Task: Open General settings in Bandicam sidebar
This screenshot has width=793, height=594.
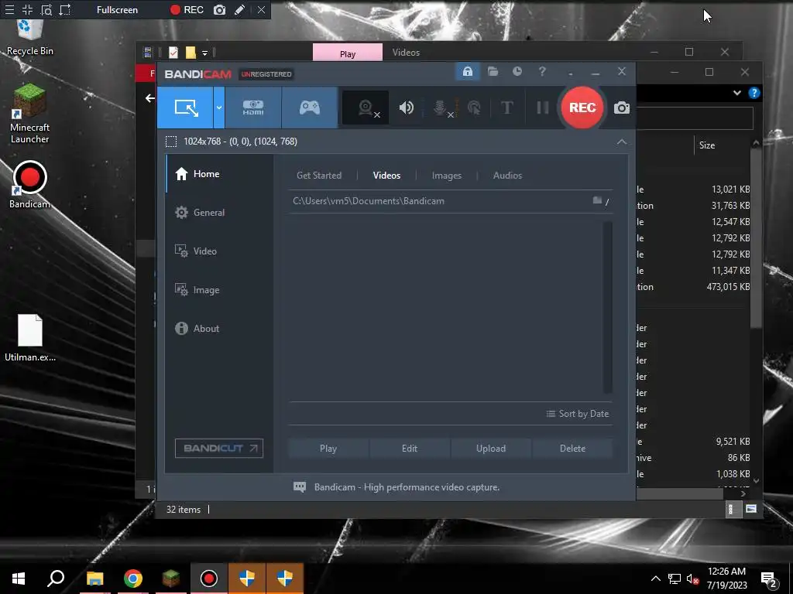Action: click(x=219, y=213)
